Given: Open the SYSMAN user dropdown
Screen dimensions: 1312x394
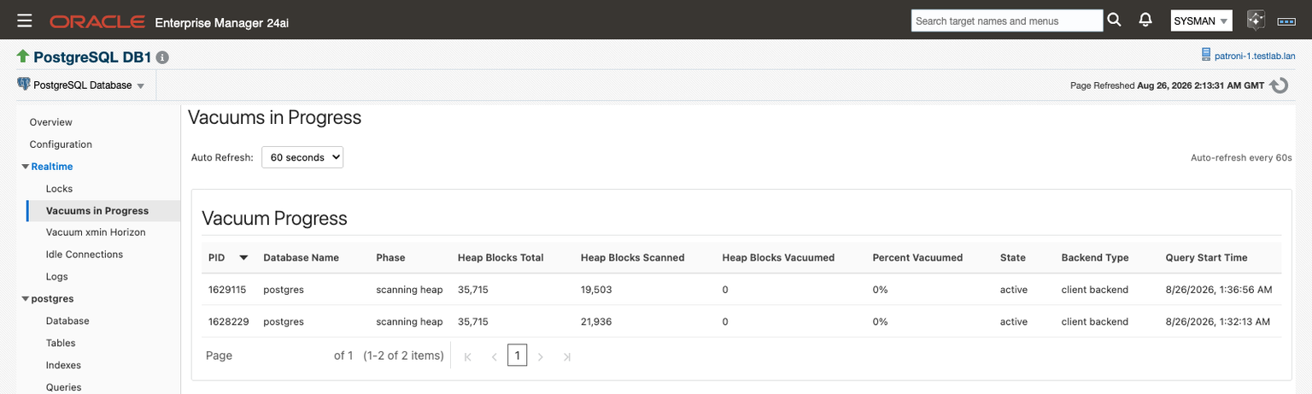Looking at the screenshot, I should click(1201, 21).
